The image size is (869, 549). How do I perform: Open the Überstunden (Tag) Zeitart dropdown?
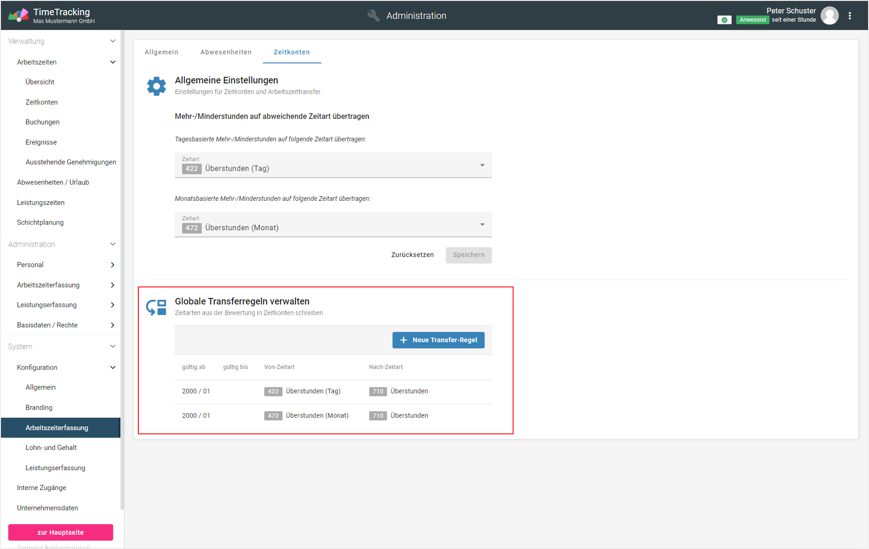333,165
